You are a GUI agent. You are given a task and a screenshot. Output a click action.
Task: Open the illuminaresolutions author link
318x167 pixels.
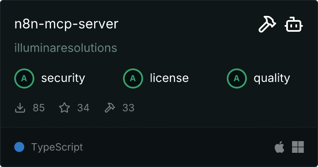(x=66, y=48)
